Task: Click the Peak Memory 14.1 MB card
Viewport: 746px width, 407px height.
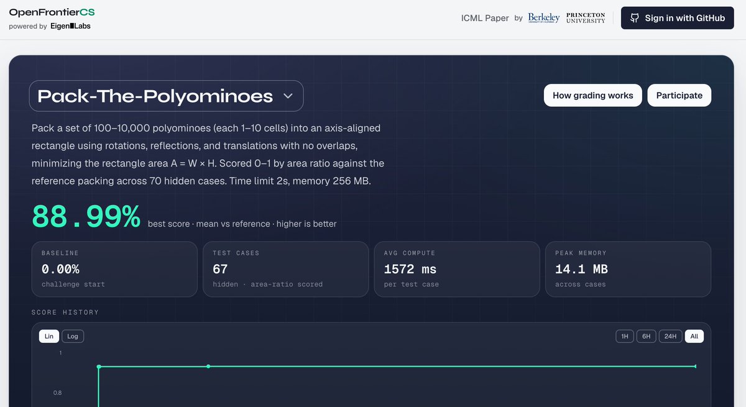Action: pyautogui.click(x=628, y=269)
